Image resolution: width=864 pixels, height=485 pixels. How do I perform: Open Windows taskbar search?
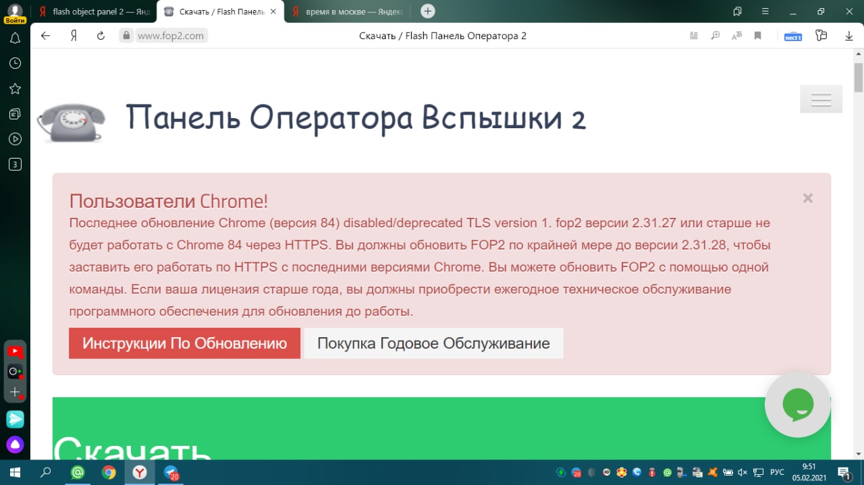point(46,472)
